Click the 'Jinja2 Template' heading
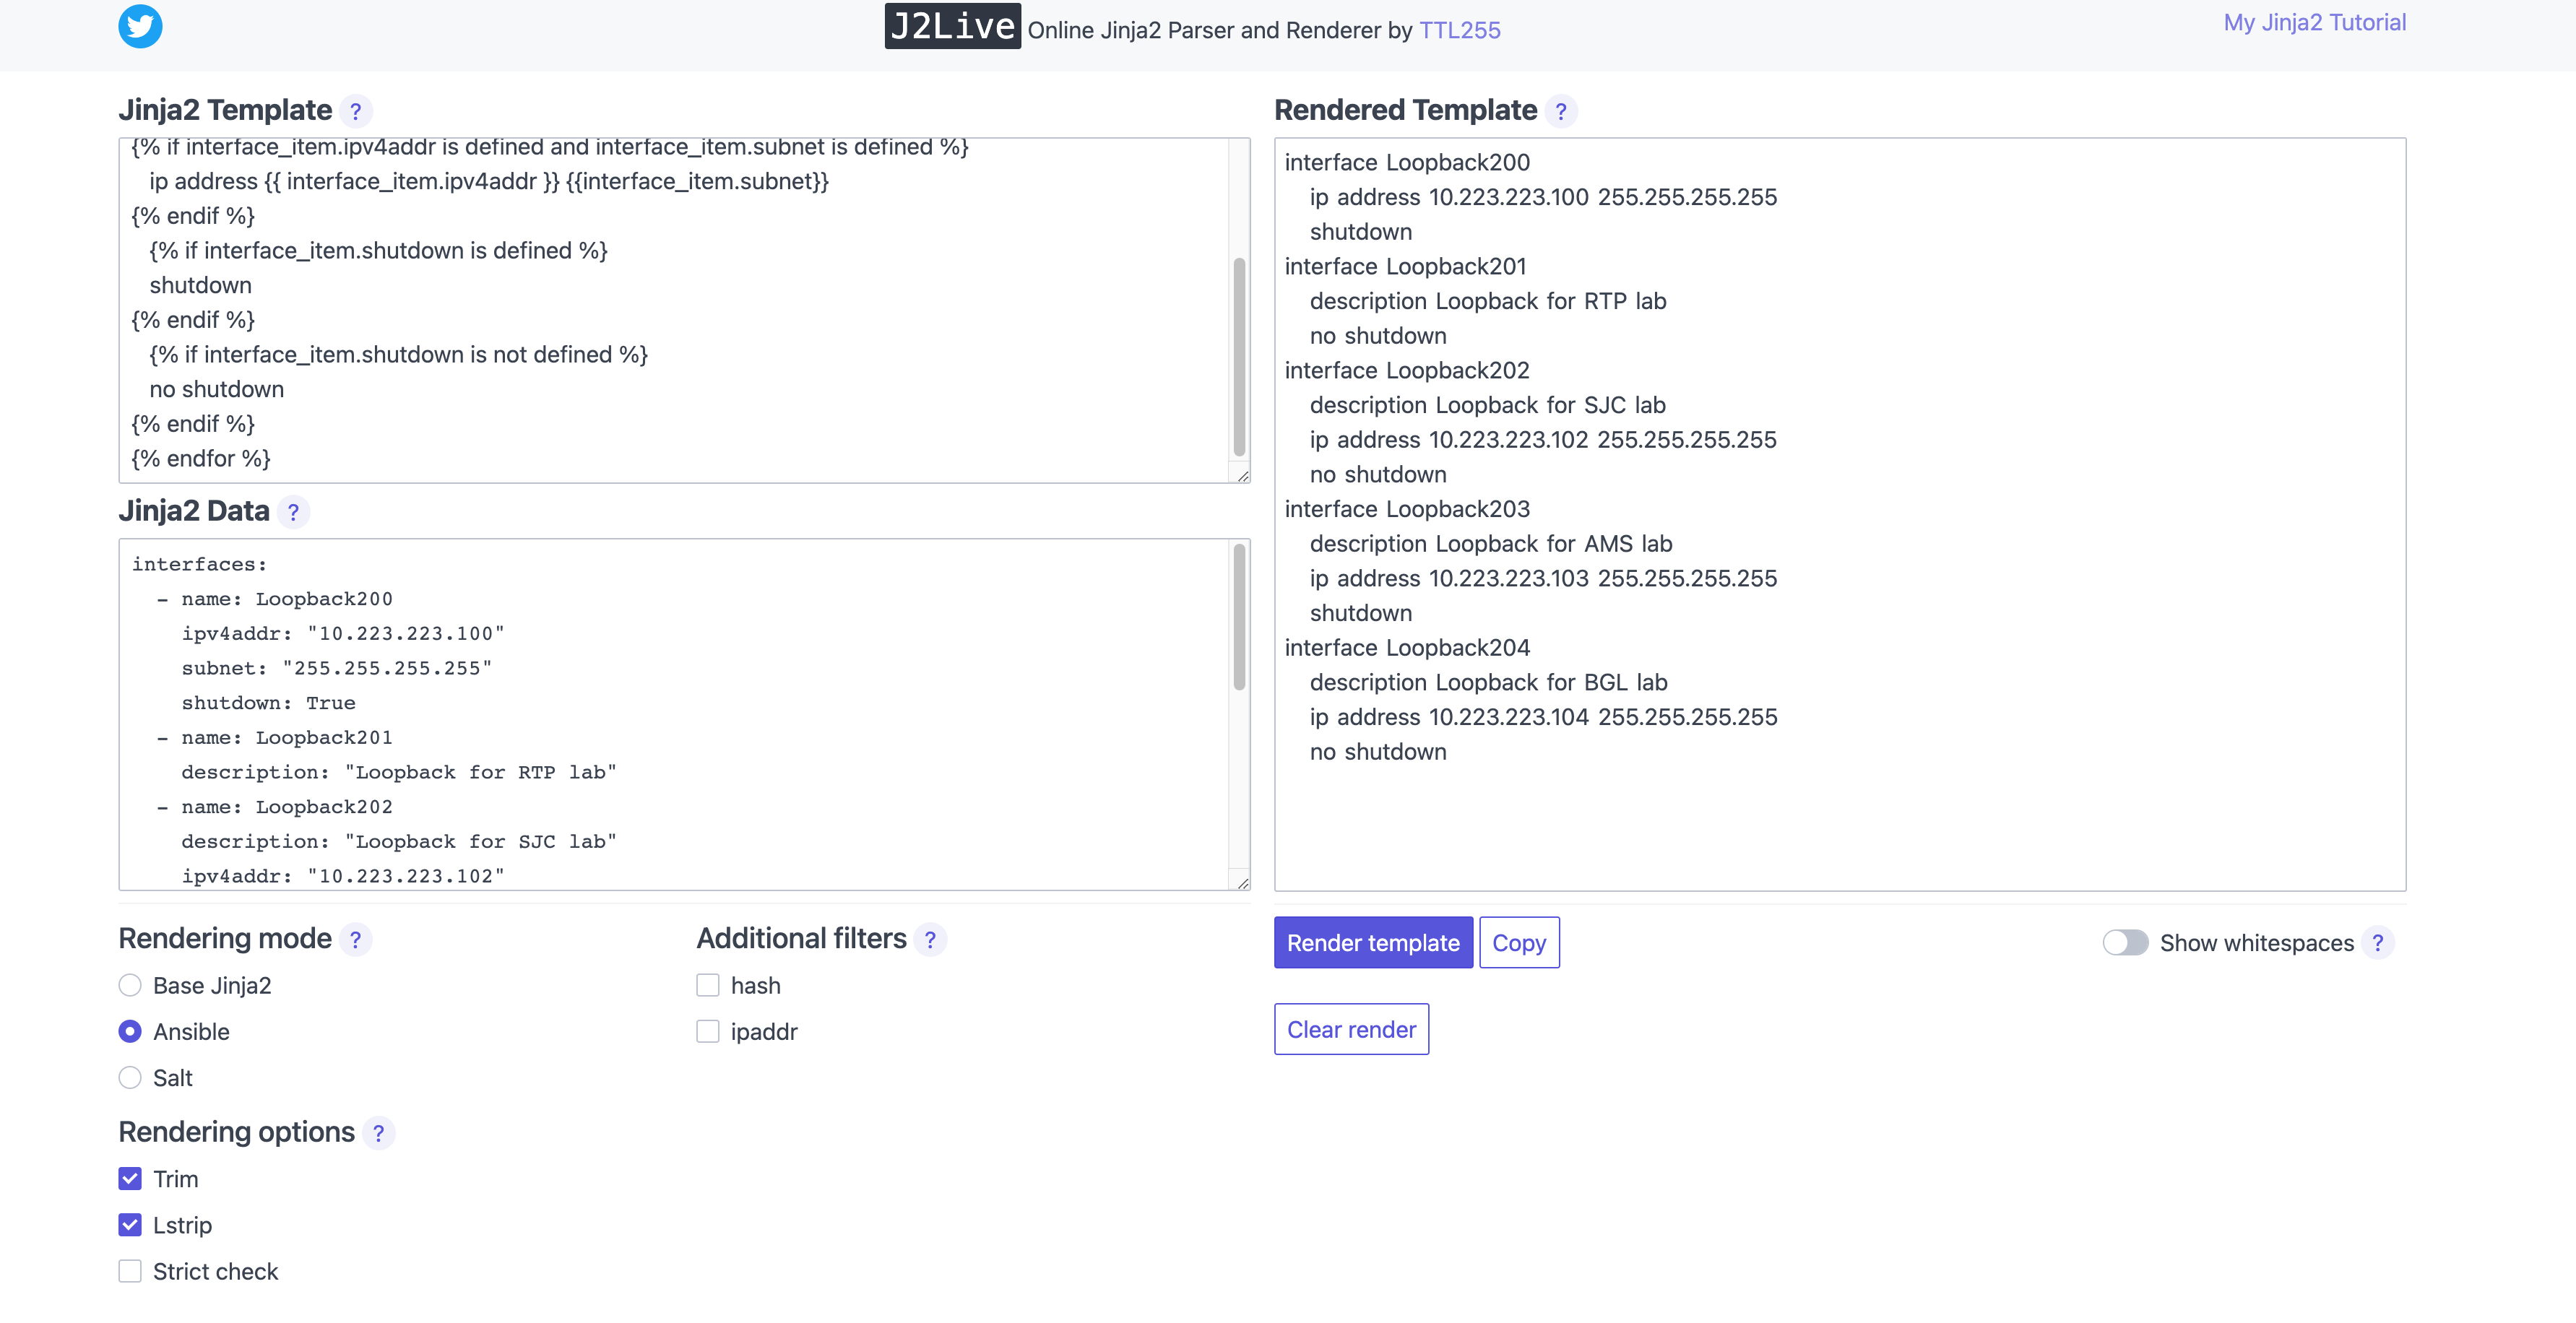This screenshot has height=1323, width=2576. click(x=225, y=110)
